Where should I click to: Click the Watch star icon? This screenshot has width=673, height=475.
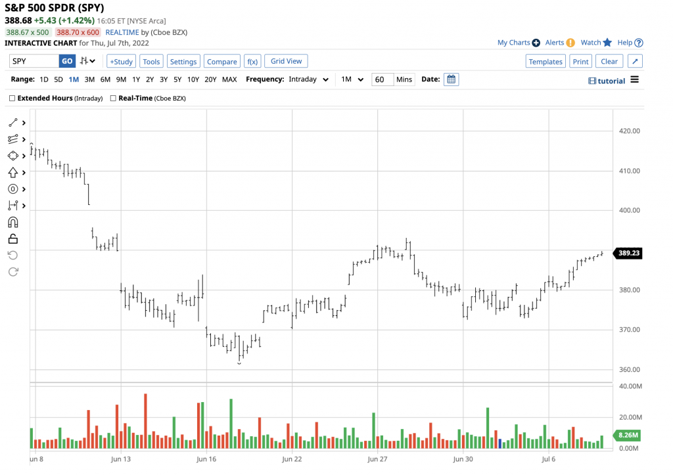(x=607, y=43)
